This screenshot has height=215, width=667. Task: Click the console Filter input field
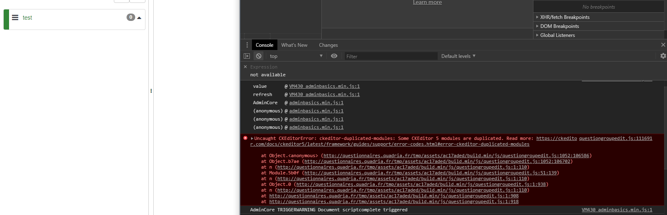click(390, 56)
